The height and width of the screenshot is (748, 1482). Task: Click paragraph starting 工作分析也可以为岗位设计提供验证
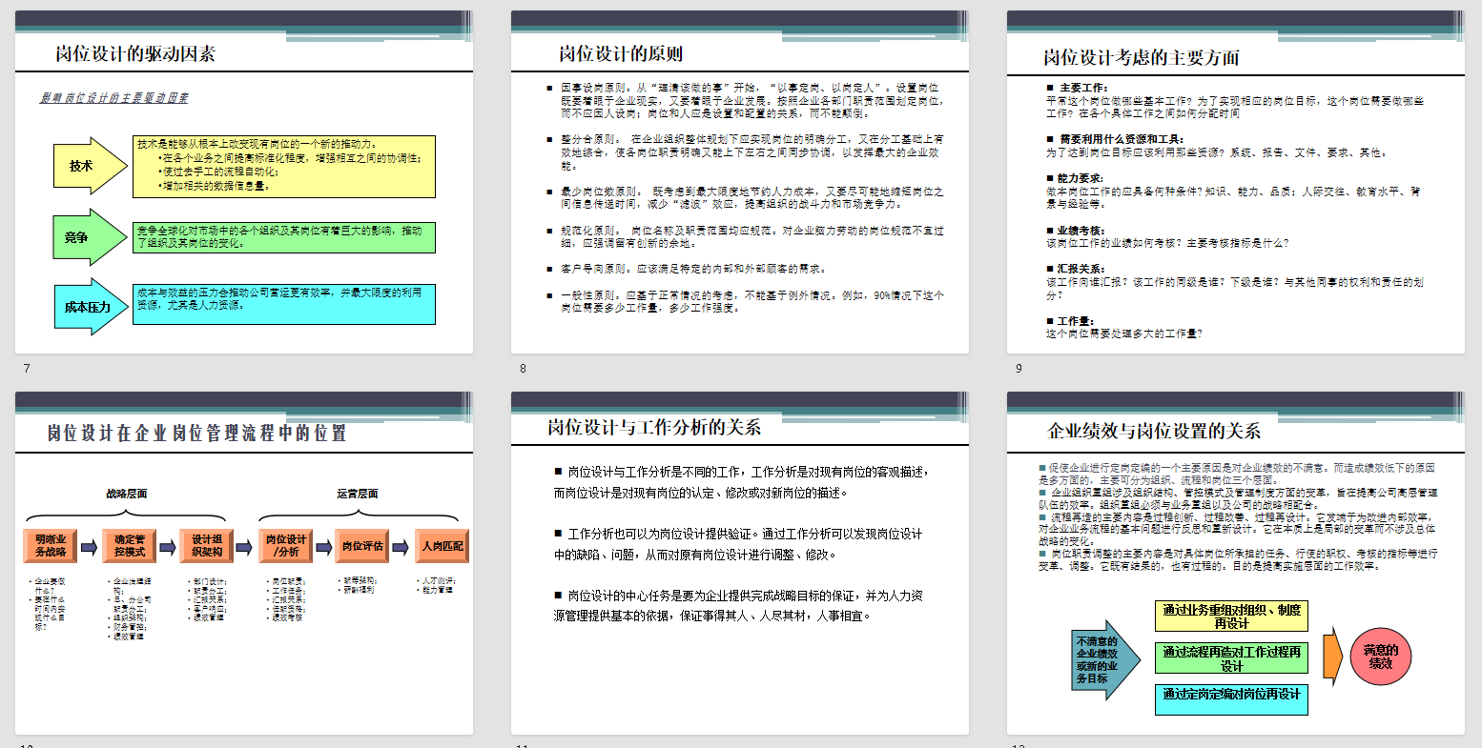tap(738, 543)
